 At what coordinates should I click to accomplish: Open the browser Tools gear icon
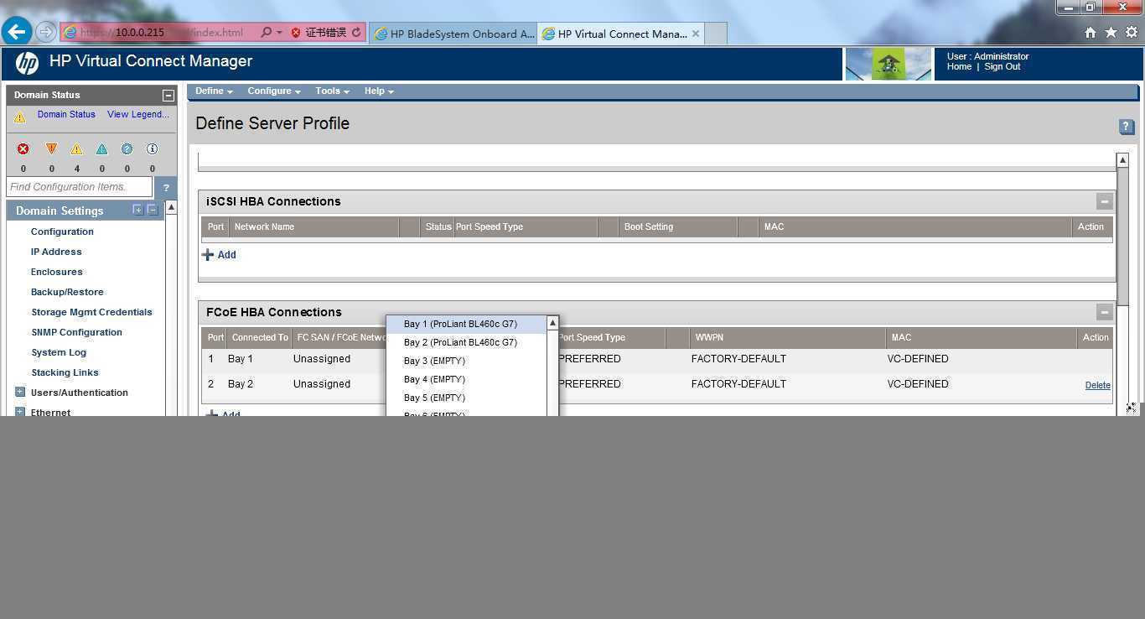1132,33
